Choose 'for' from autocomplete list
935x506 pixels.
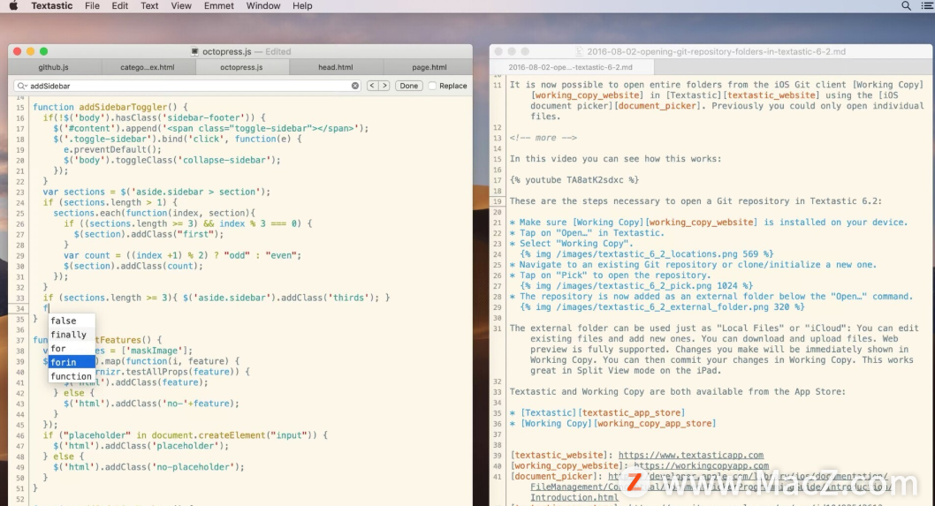pos(72,348)
